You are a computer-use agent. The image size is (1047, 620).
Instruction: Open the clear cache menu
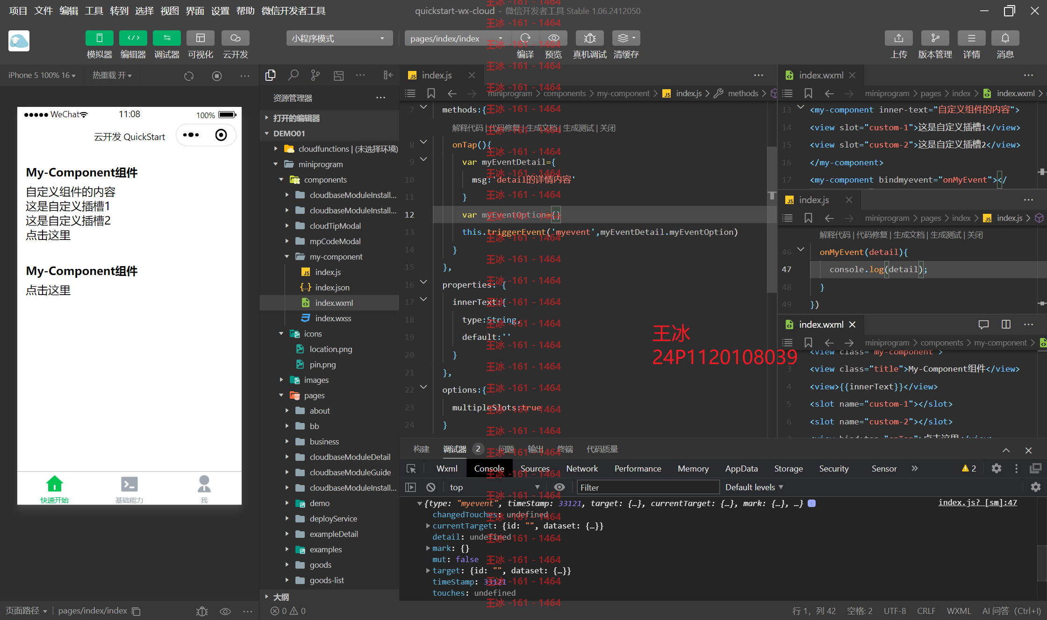click(626, 38)
